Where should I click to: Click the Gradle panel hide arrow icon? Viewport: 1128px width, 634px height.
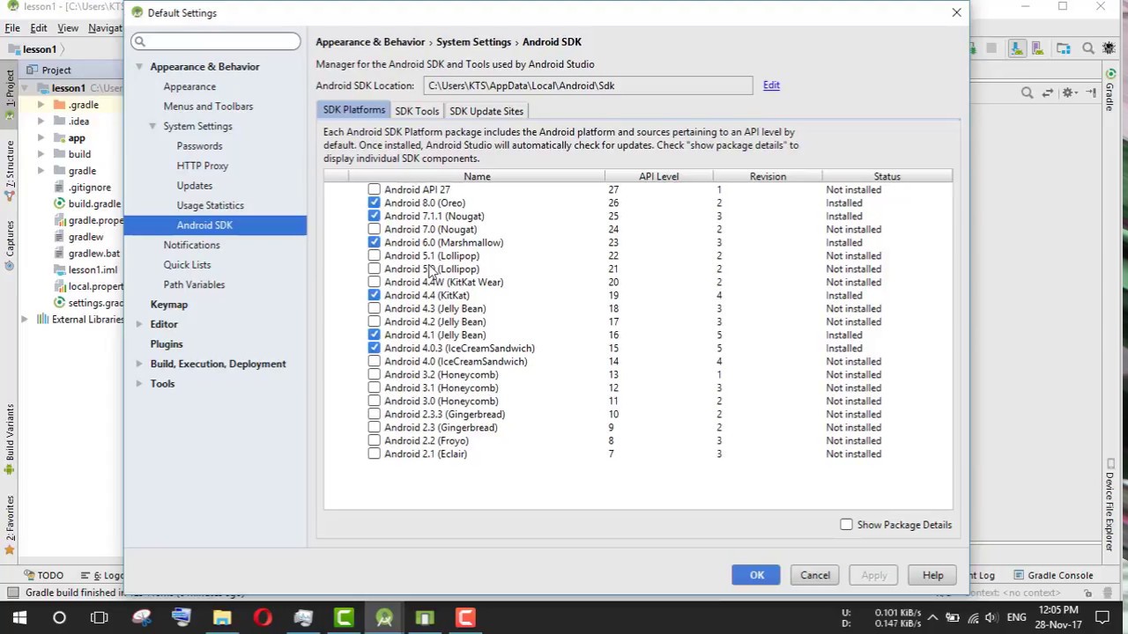pos(1091,92)
